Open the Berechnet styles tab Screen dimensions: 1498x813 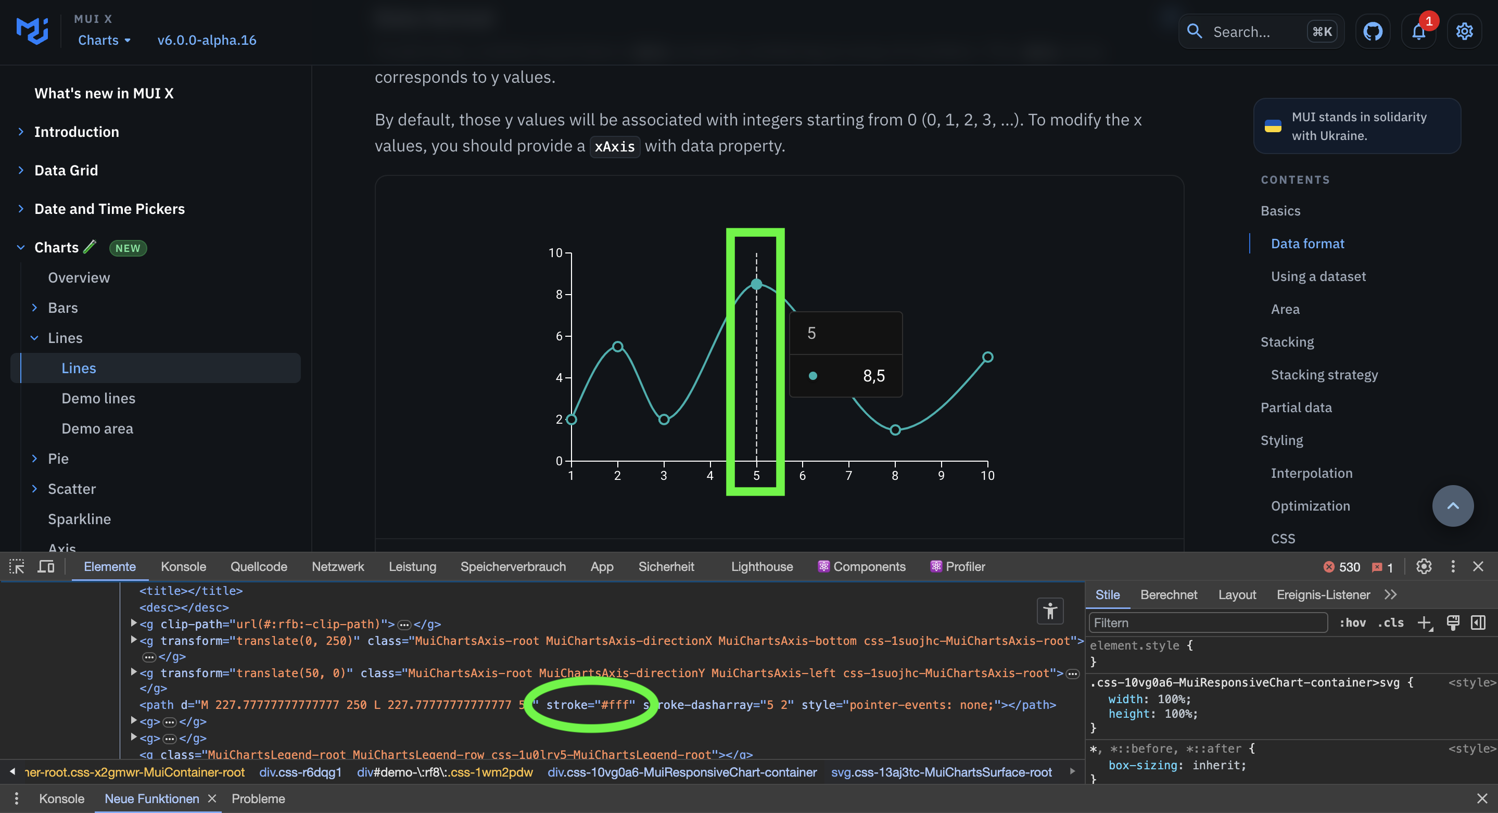coord(1169,594)
